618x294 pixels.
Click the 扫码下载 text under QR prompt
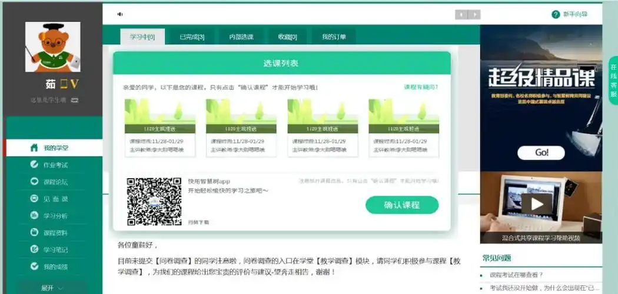tap(198, 222)
